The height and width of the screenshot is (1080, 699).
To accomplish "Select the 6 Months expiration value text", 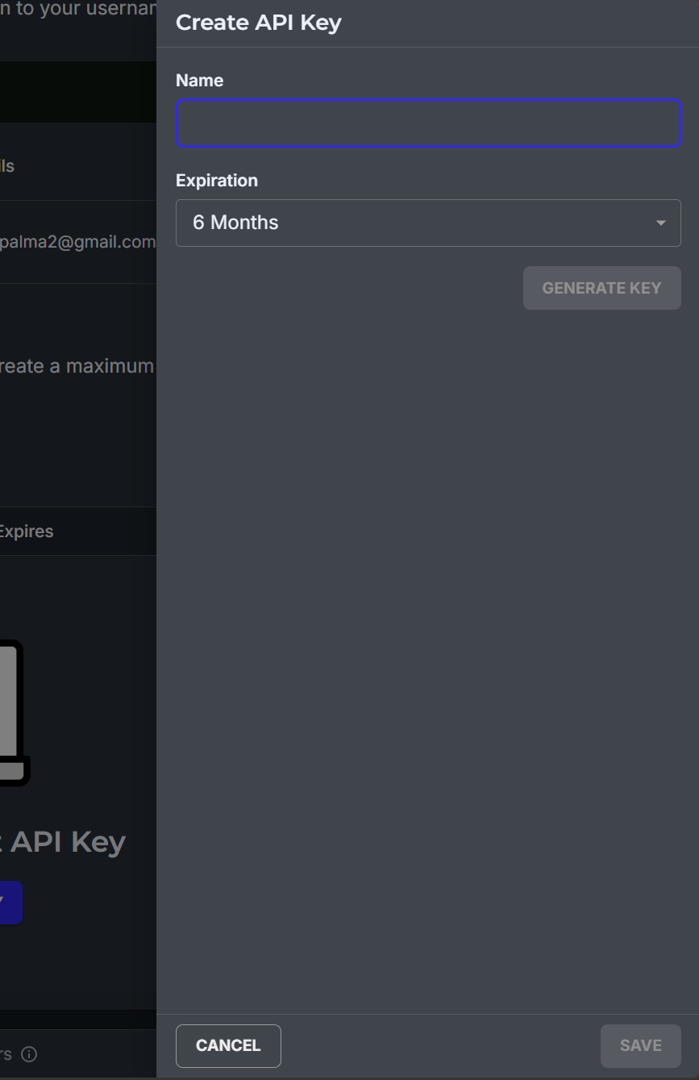I will point(235,223).
